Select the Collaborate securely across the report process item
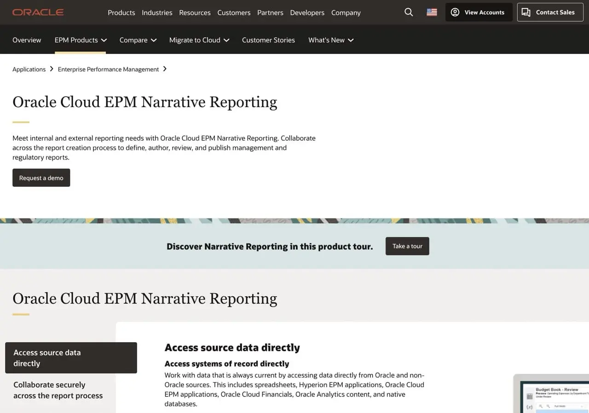The width and height of the screenshot is (589, 413). click(x=58, y=390)
